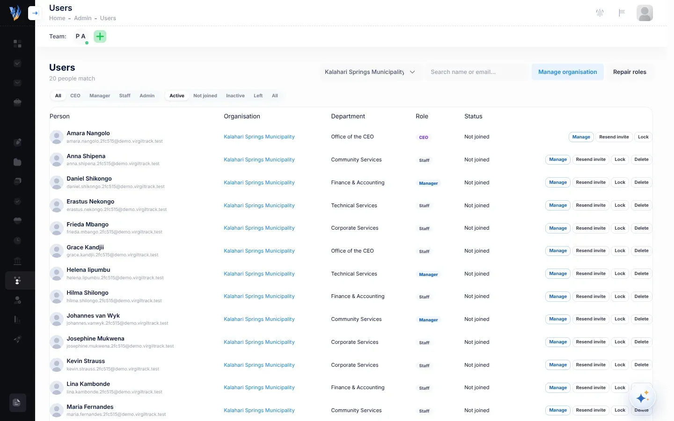Open the chat messages icon in sidebar
This screenshot has width=674, height=421.
(17, 181)
